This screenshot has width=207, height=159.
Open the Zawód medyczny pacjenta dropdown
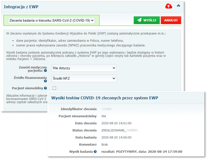84,68
